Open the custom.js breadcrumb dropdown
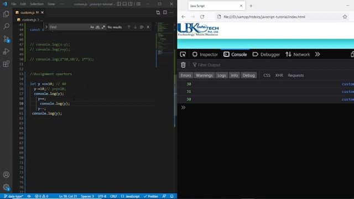 click(x=29, y=20)
